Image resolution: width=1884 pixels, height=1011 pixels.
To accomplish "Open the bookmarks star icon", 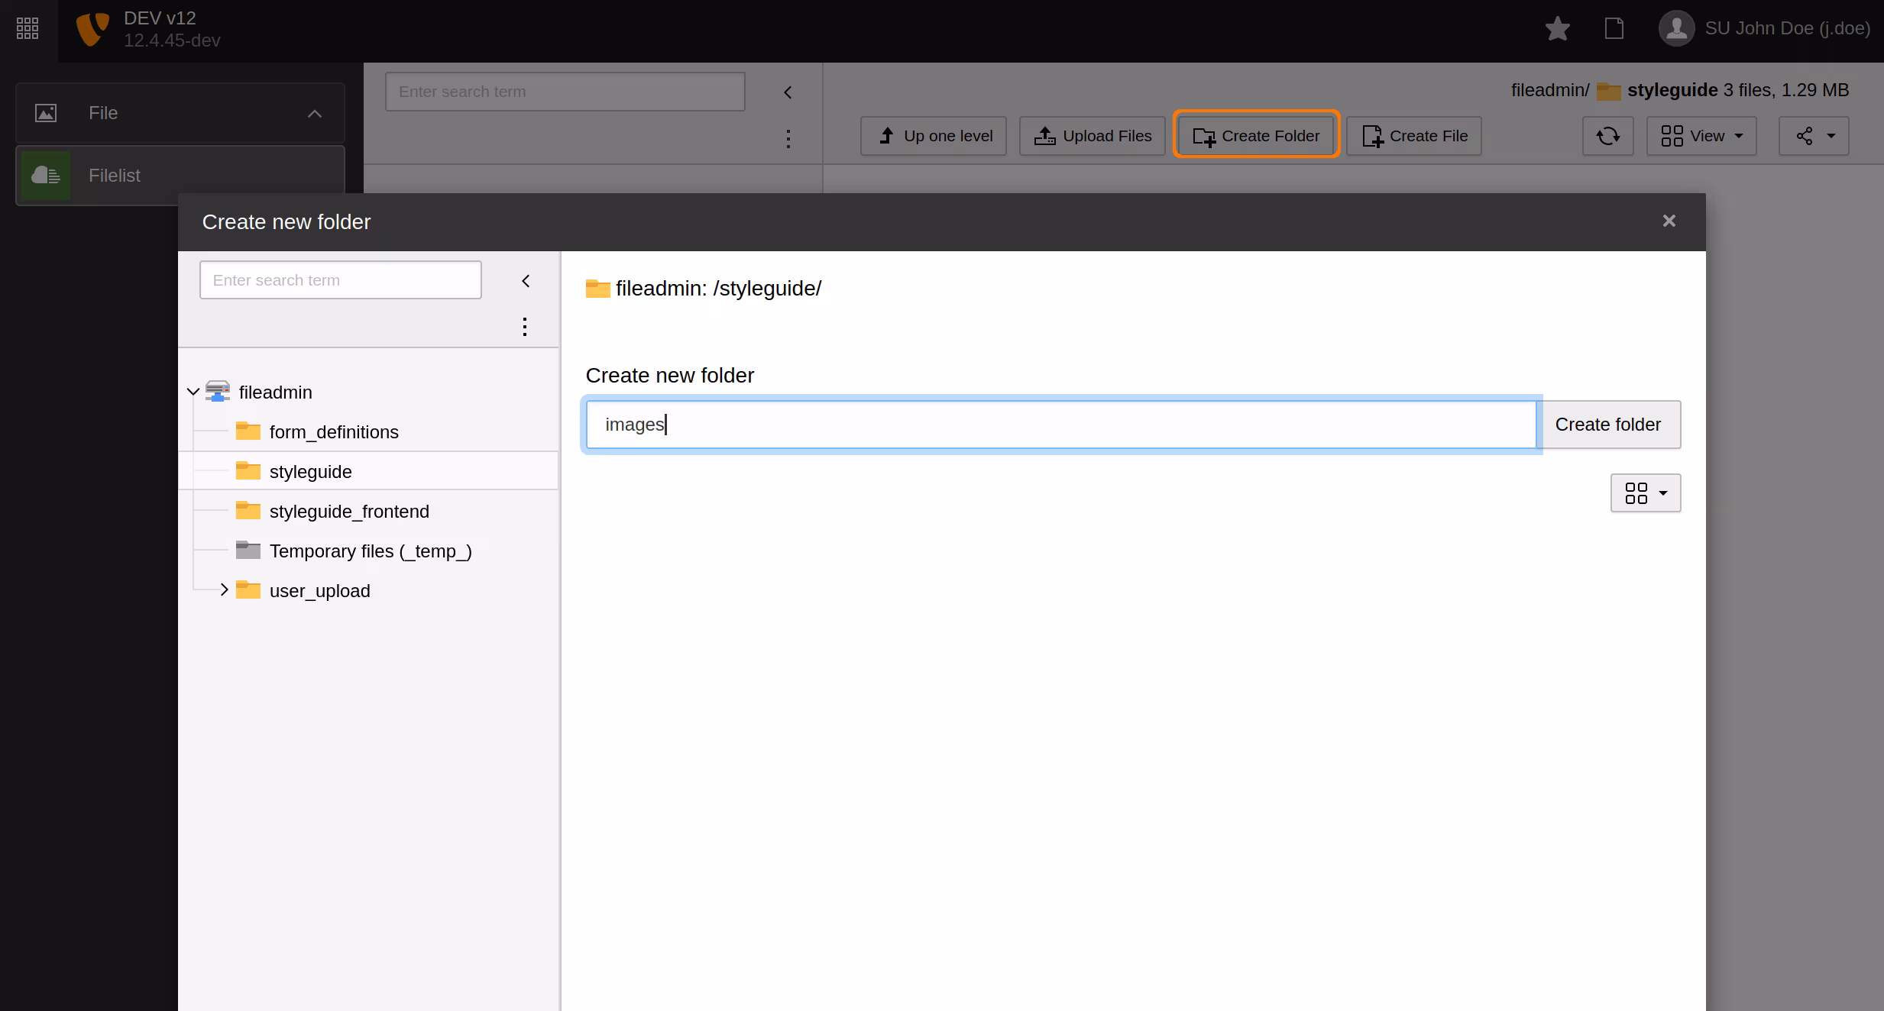I will coord(1557,28).
